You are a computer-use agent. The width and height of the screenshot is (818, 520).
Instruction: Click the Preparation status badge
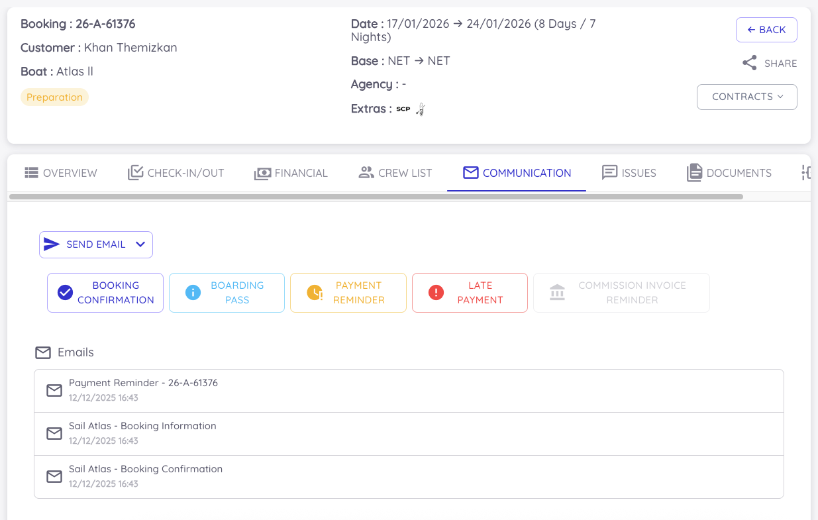pyautogui.click(x=54, y=97)
